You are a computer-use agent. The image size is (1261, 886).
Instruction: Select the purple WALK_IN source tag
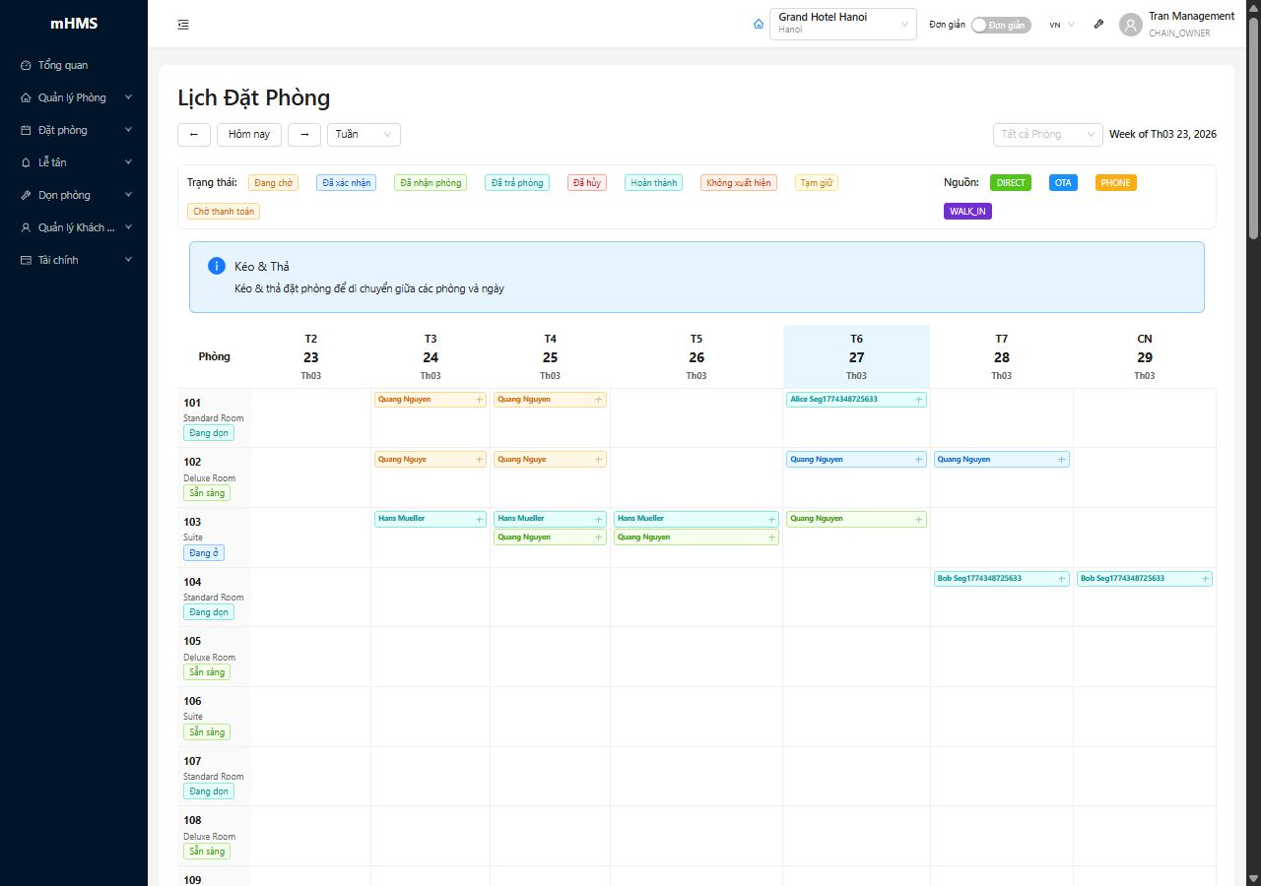point(966,212)
